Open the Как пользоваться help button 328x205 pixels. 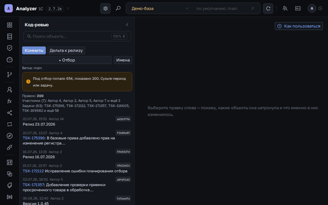click(299, 26)
